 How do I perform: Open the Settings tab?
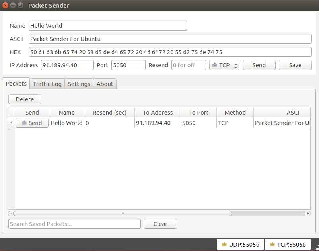79,84
